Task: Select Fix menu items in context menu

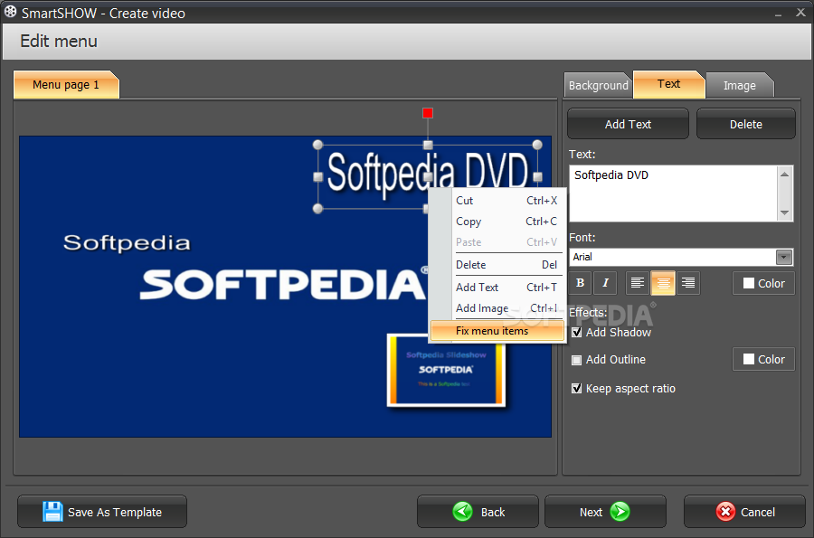Action: click(497, 331)
